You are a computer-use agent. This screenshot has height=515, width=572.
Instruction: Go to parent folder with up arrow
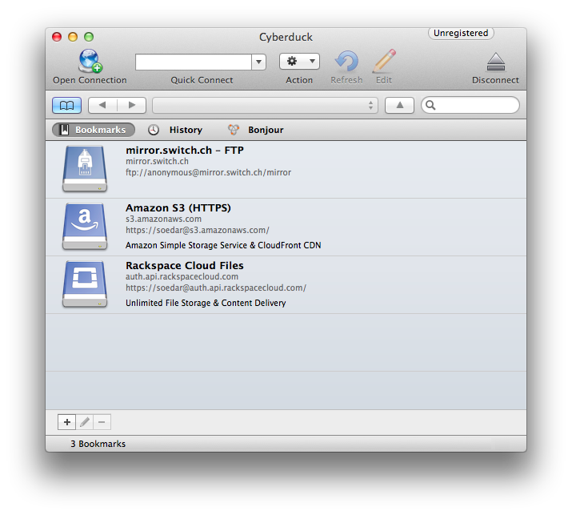[x=399, y=106]
